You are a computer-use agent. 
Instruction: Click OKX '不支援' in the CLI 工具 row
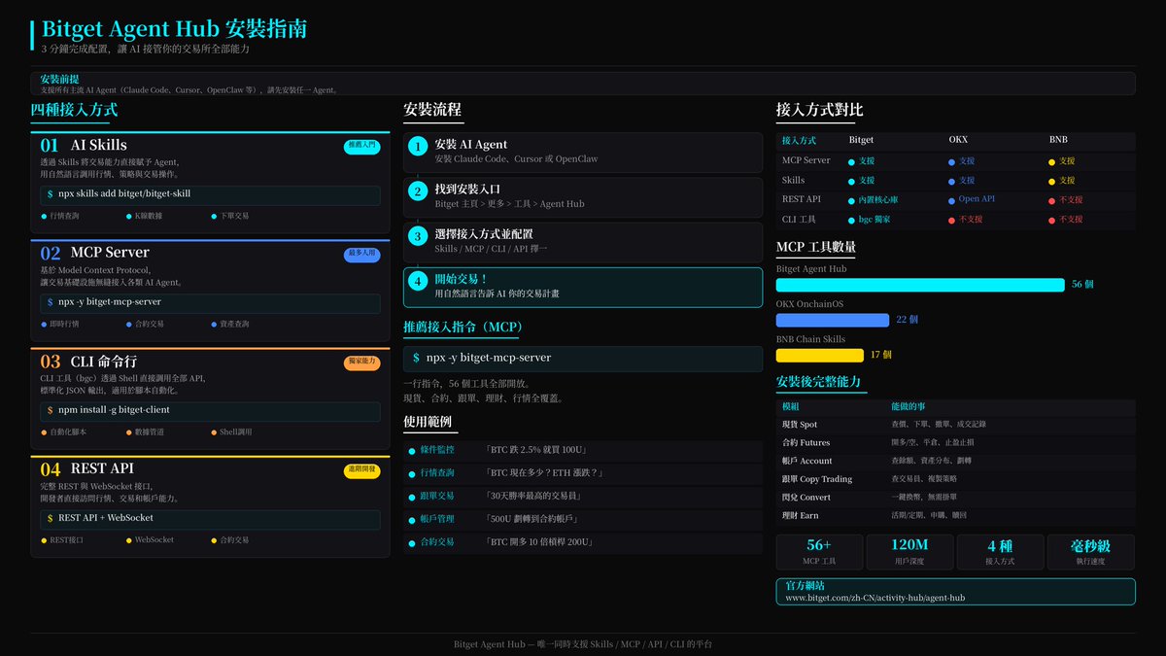(972, 220)
